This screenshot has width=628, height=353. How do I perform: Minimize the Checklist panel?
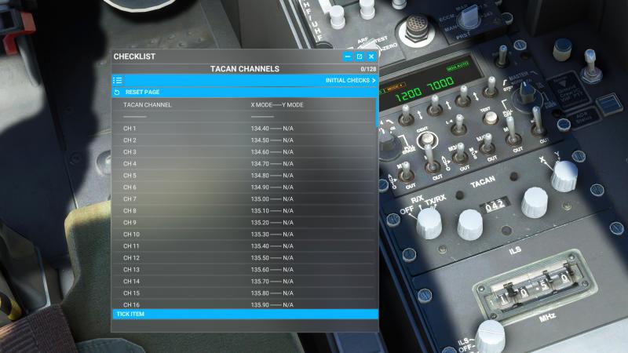348,56
